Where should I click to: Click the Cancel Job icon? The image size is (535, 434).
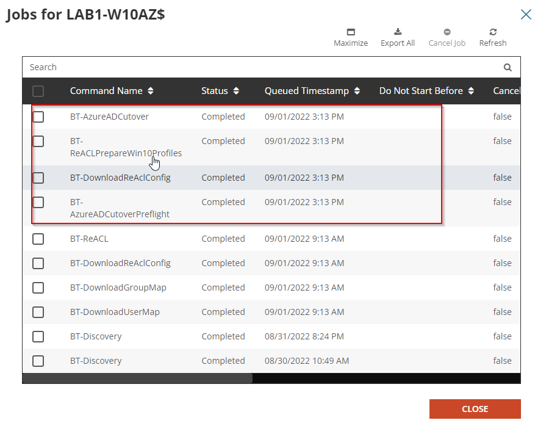(x=447, y=32)
